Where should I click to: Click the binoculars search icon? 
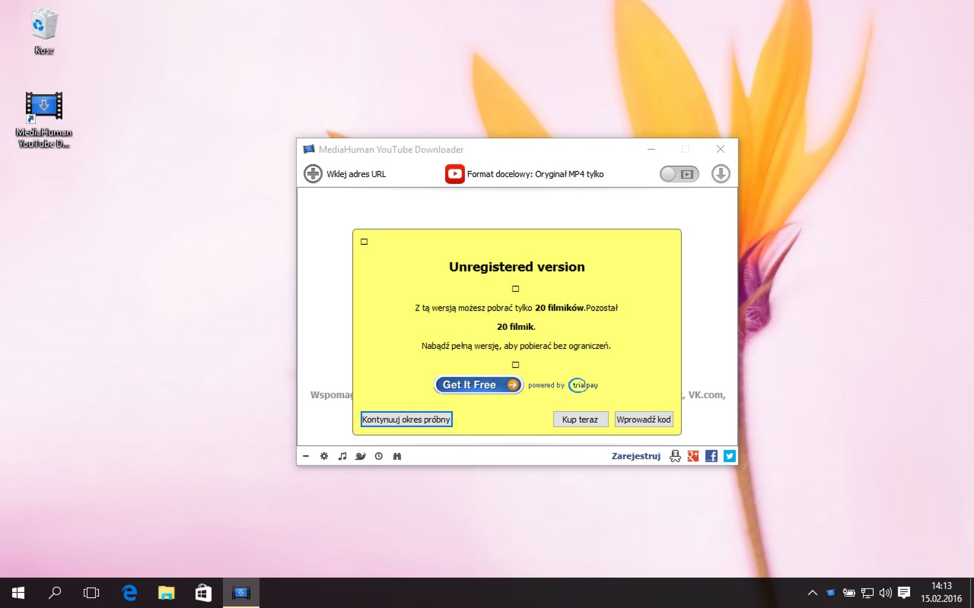397,456
